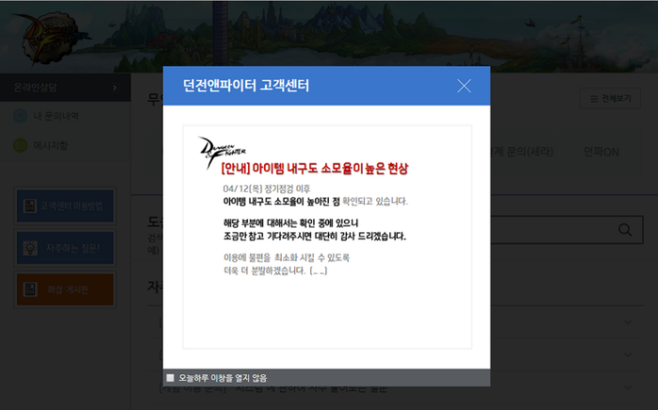This screenshot has height=410, width=658.
Task: Open the 자주하는 질문 banner
Action: click(65, 248)
